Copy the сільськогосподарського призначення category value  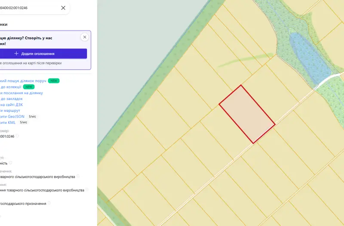click(x=49, y=203)
